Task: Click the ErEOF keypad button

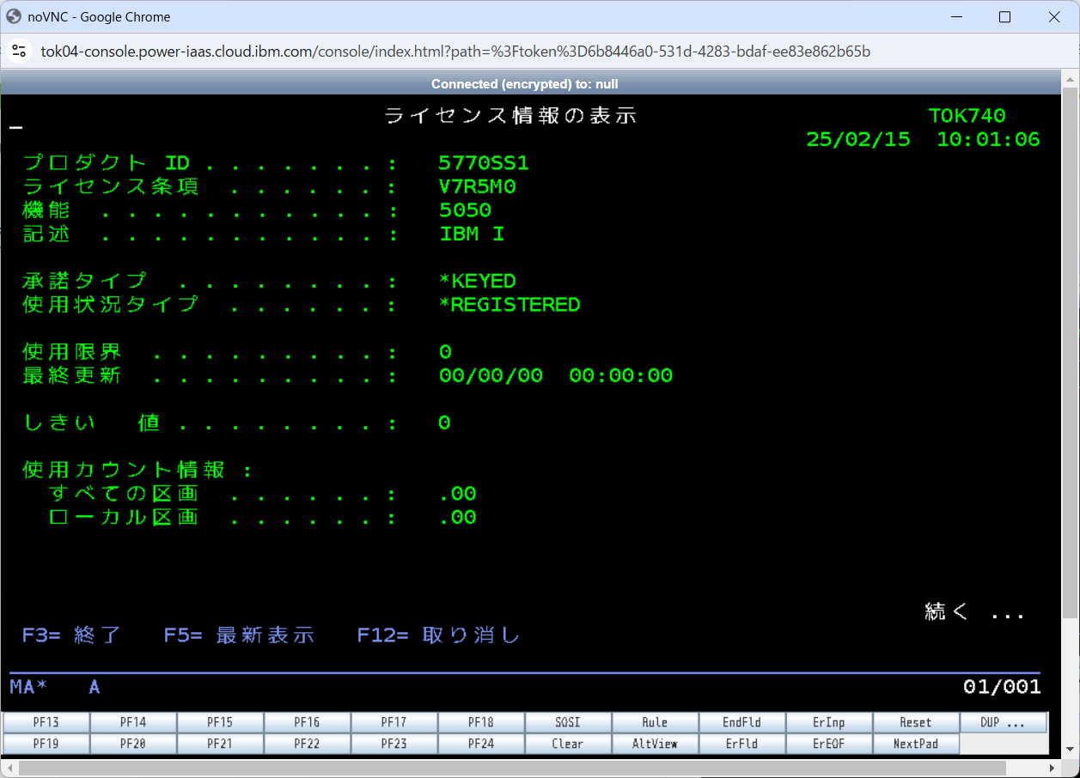Action: (829, 744)
